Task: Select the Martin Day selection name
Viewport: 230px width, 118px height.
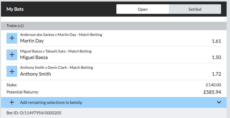Action: click(x=32, y=41)
